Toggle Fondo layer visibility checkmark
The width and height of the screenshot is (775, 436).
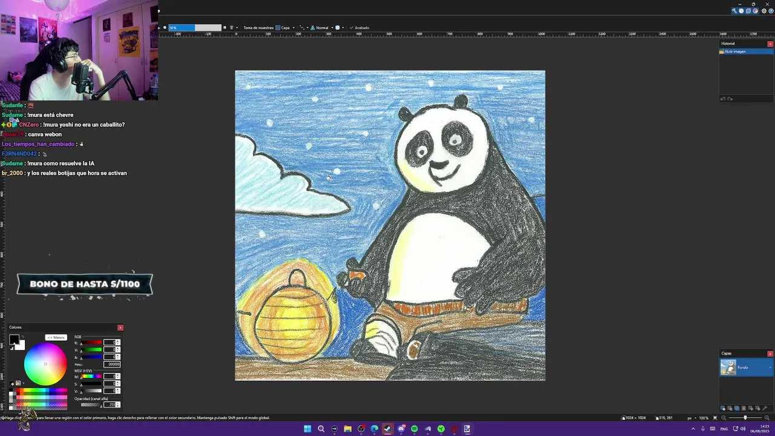[x=770, y=368]
